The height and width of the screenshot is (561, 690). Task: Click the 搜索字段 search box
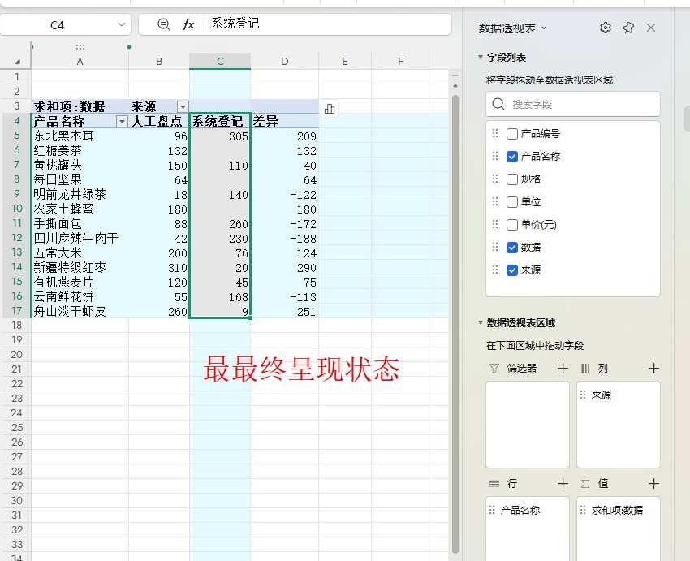pyautogui.click(x=573, y=104)
